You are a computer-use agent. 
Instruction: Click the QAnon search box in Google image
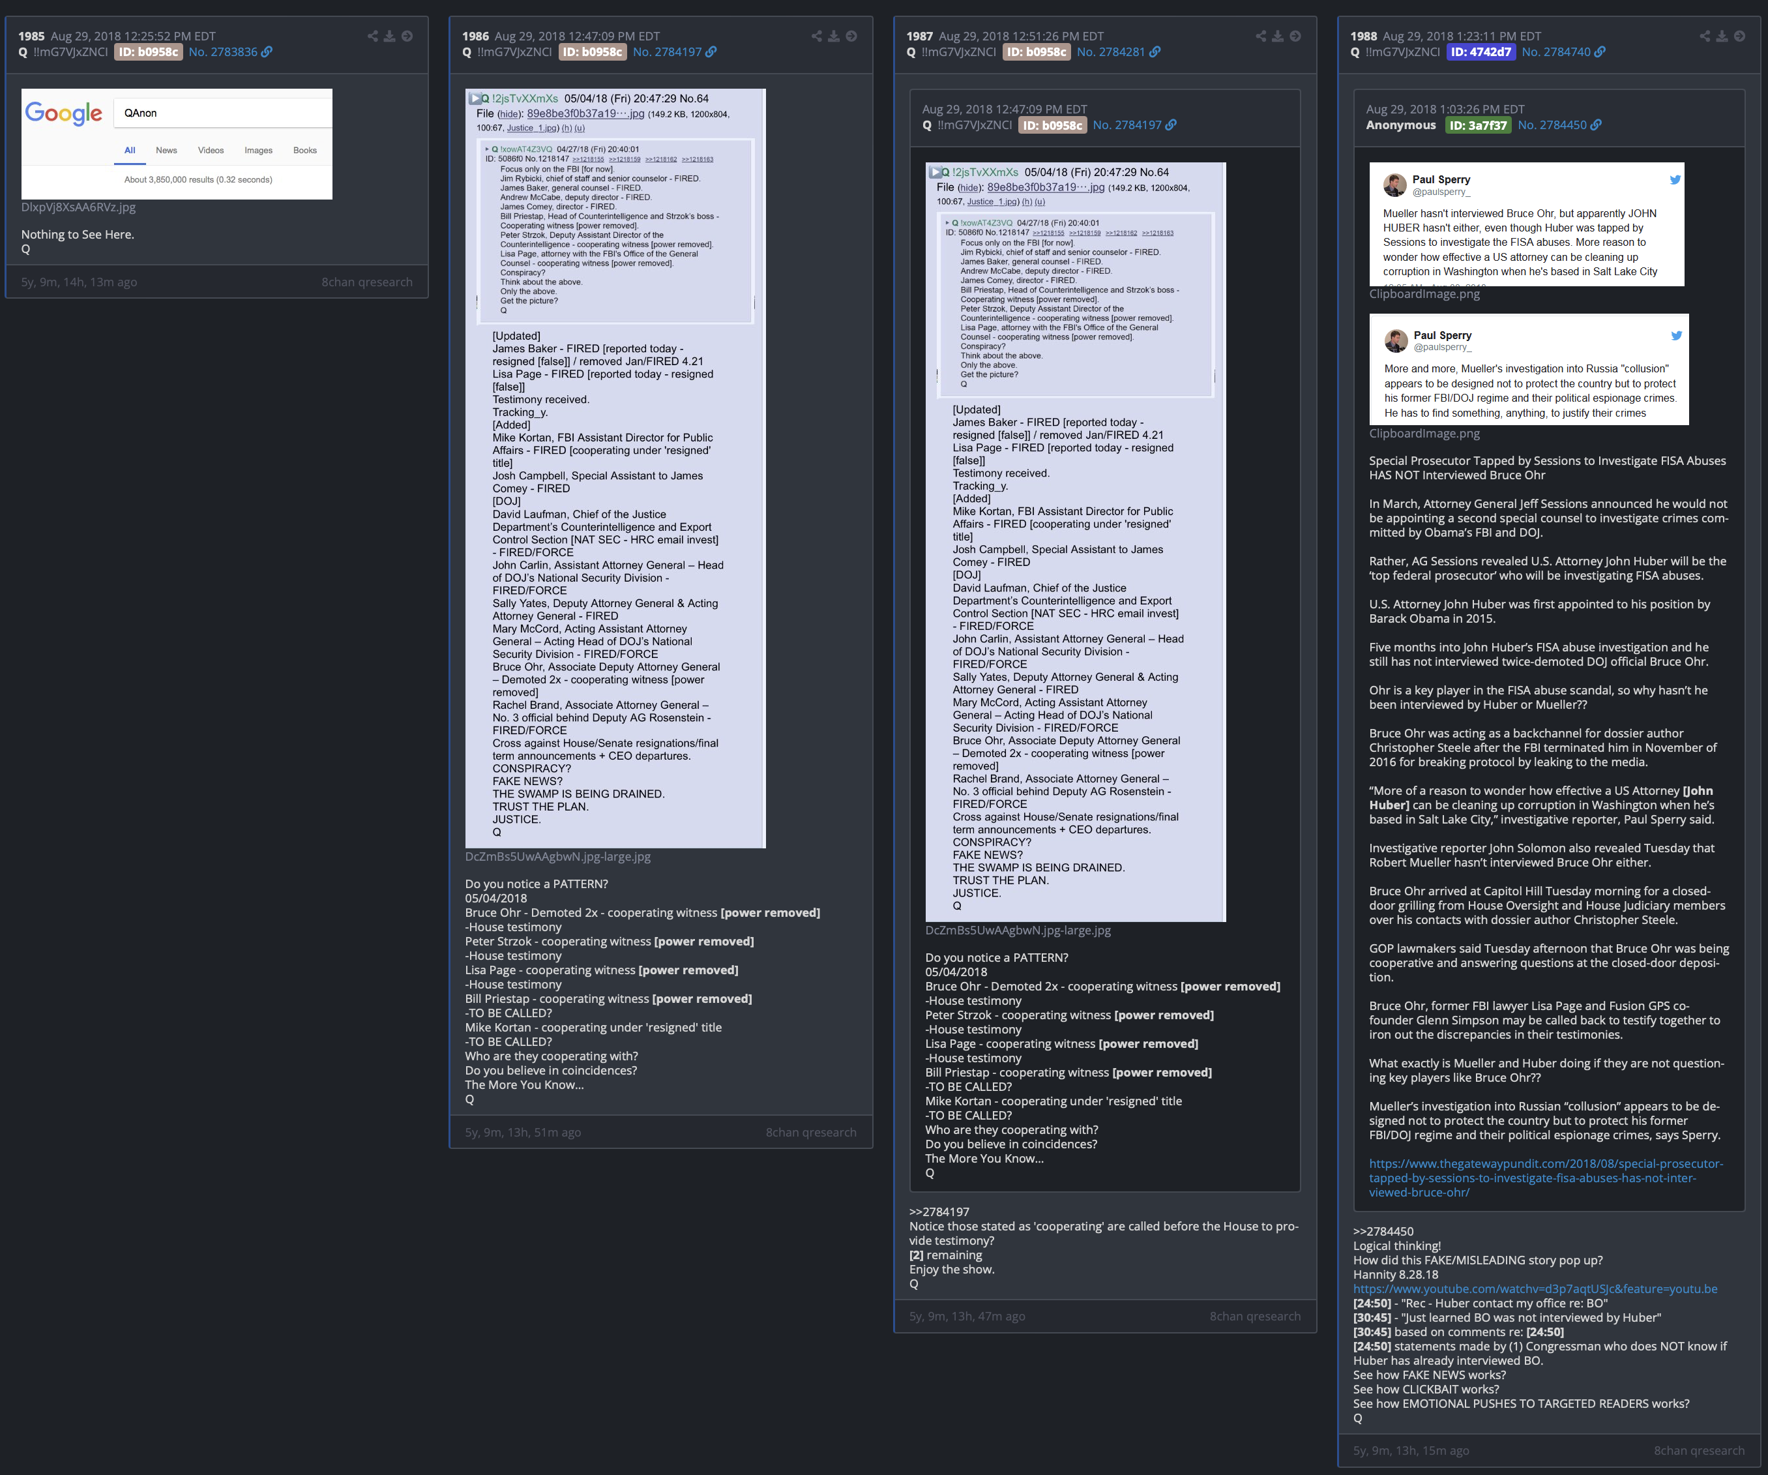click(223, 113)
